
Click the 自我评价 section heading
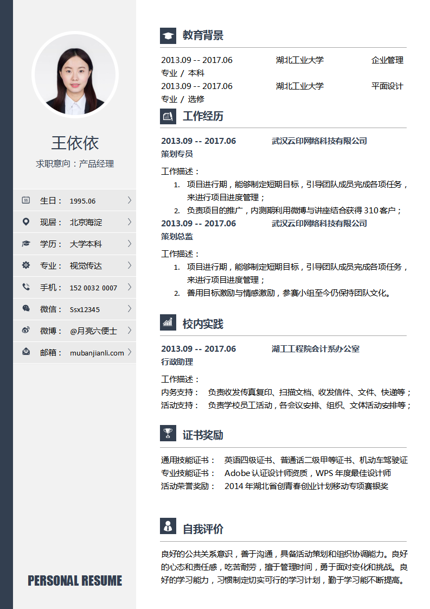tap(203, 529)
